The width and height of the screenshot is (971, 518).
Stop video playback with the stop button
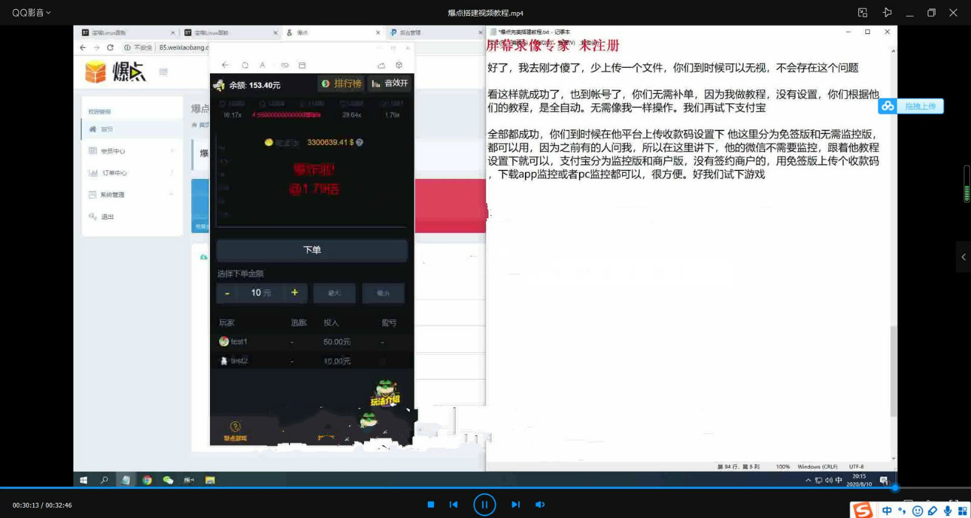(x=431, y=505)
